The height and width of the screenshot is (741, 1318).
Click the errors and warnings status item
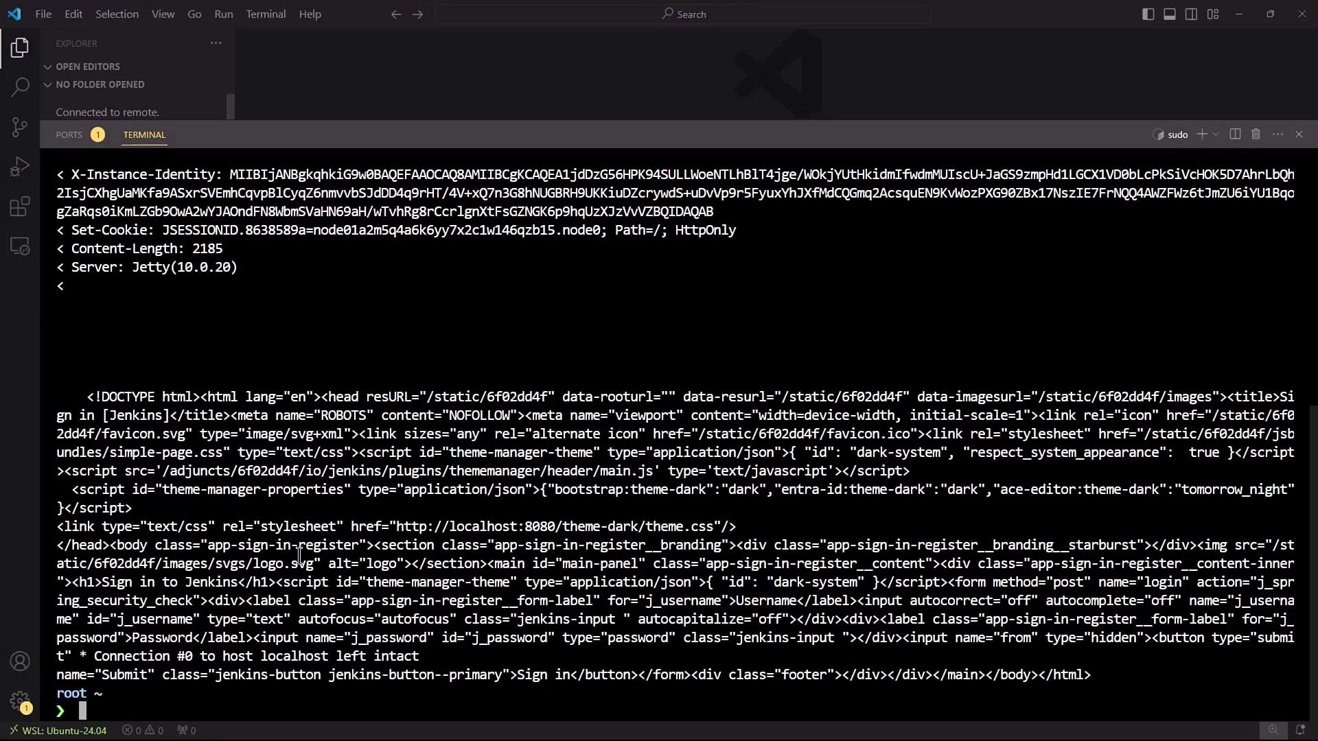[143, 731]
